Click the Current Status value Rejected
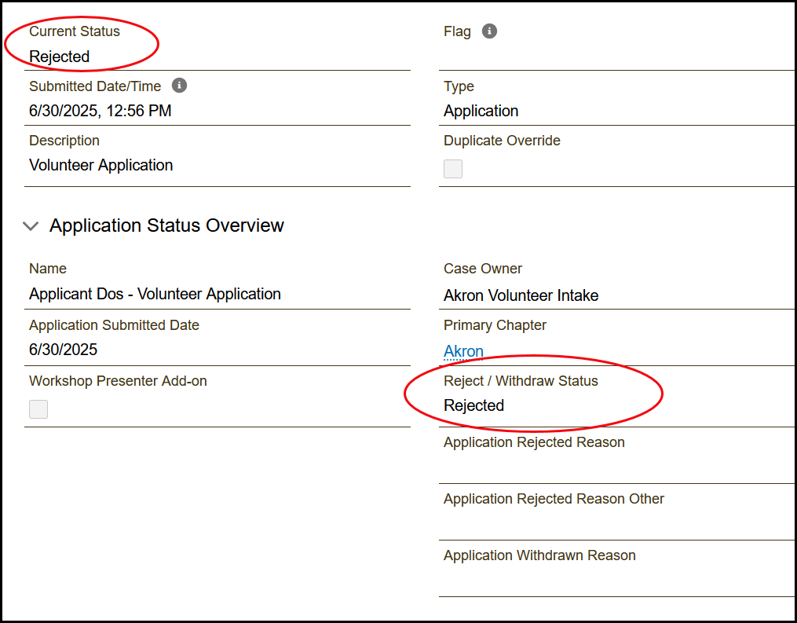797x623 pixels. click(60, 57)
